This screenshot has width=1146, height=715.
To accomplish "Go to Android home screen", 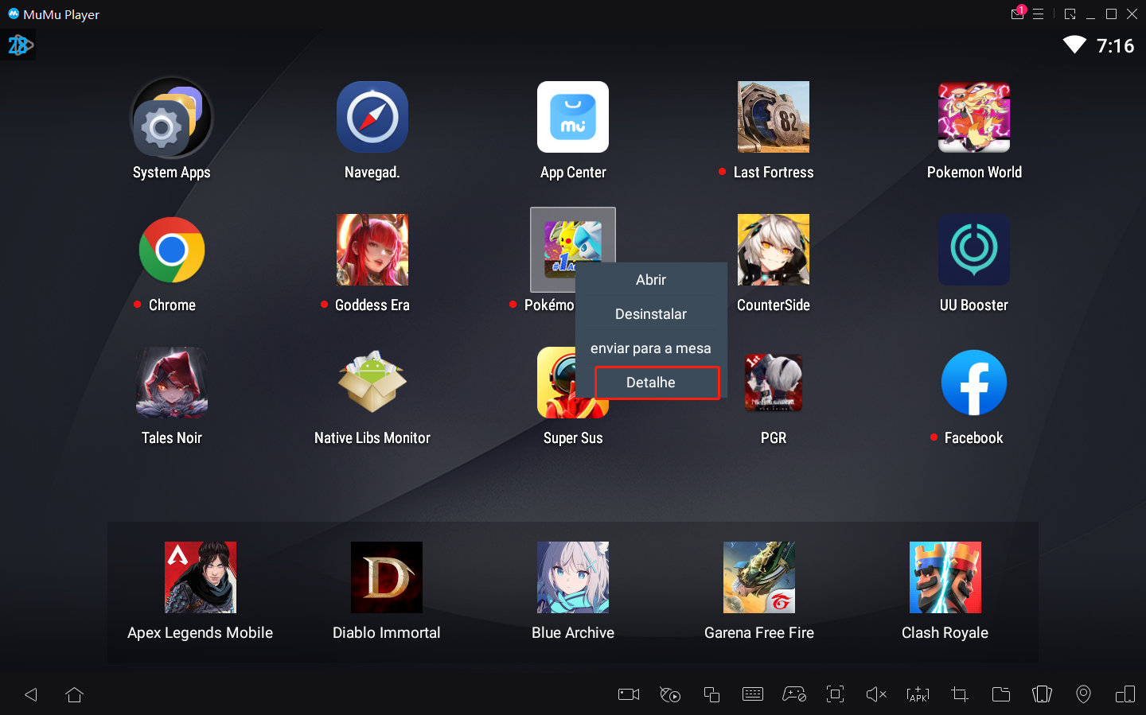I will point(75,694).
